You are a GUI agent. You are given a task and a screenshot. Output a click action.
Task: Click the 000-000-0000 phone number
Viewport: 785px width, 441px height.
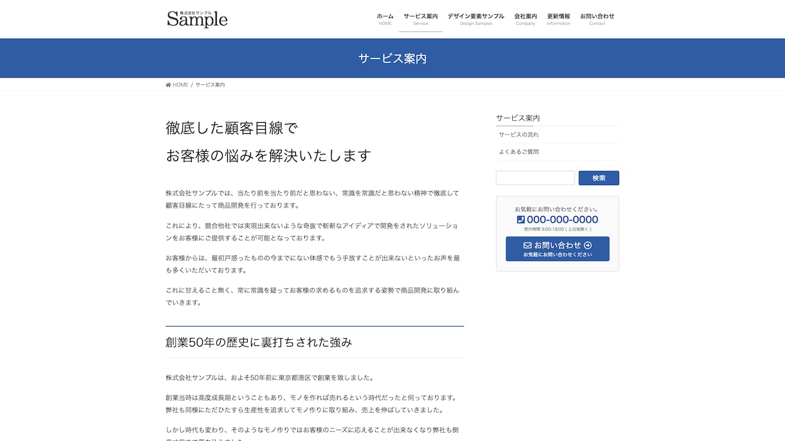(562, 219)
